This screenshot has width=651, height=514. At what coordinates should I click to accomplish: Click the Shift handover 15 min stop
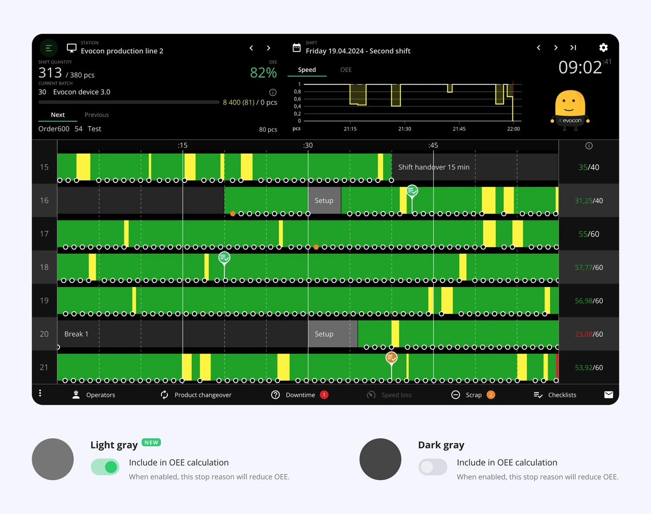pos(475,167)
